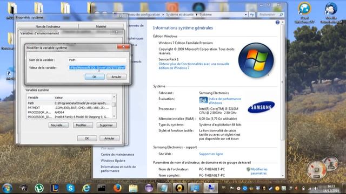Click Modifier les paramètres link
This screenshot has height=194, width=346.
pos(258,171)
